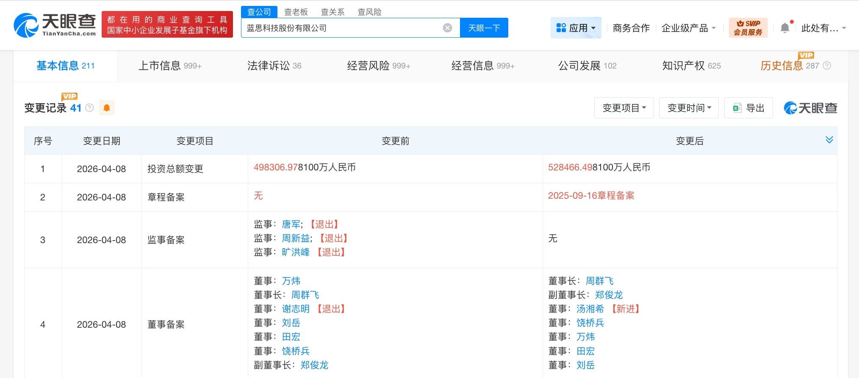Clear the search box text

coord(447,28)
